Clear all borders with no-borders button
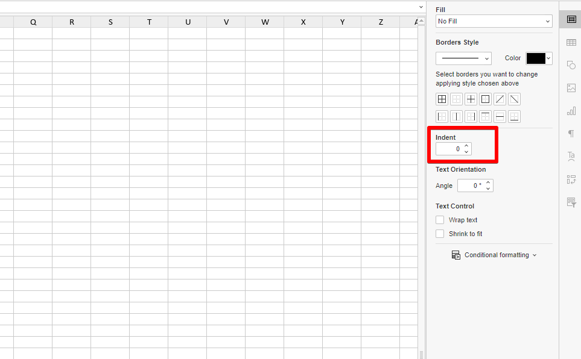 456,99
